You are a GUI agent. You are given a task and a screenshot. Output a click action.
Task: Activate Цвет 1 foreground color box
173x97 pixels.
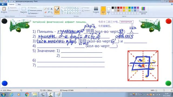click(103, 11)
